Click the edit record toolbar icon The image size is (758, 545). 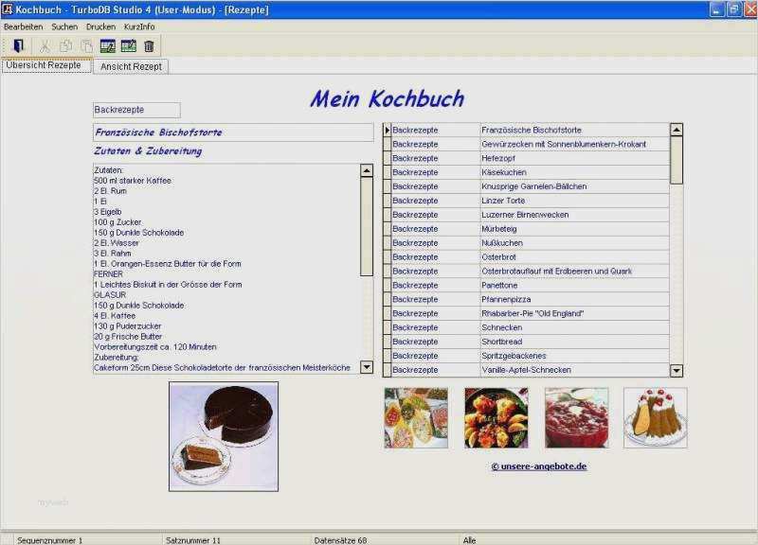107,46
